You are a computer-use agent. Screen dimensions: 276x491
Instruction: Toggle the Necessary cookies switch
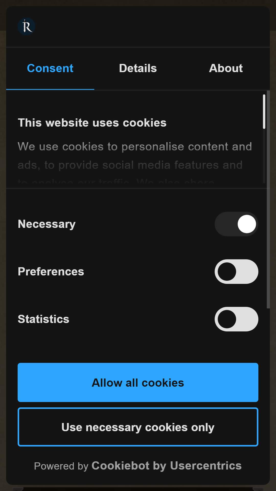click(236, 224)
